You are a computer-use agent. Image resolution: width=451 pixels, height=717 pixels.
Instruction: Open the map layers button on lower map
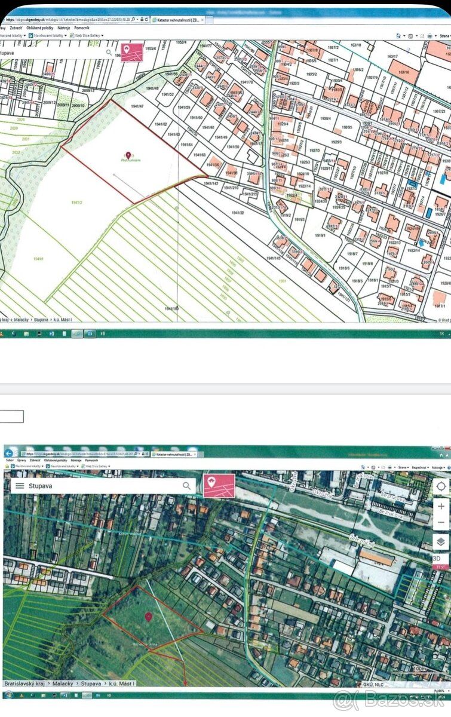pos(441,542)
